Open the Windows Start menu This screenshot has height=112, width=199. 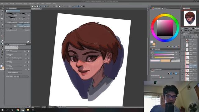[2, 110]
